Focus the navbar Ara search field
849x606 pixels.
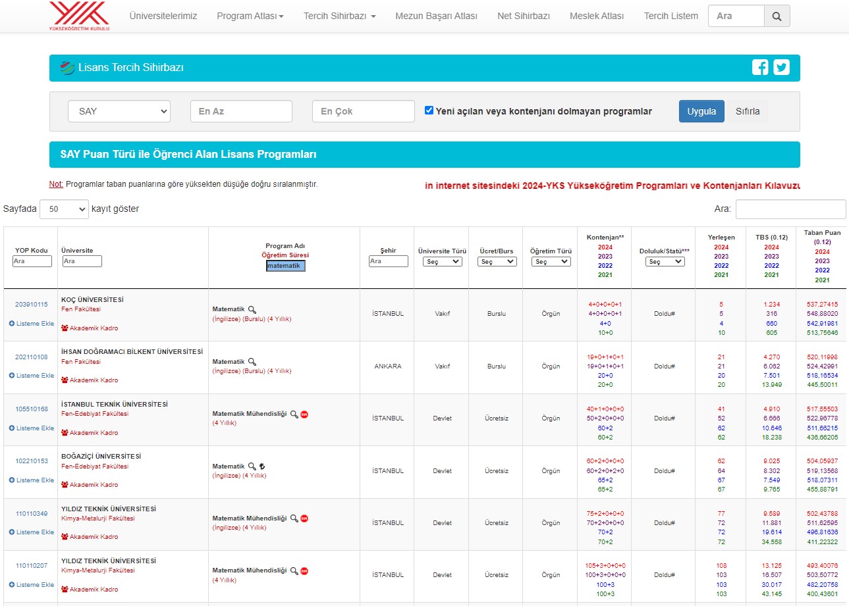(x=736, y=16)
